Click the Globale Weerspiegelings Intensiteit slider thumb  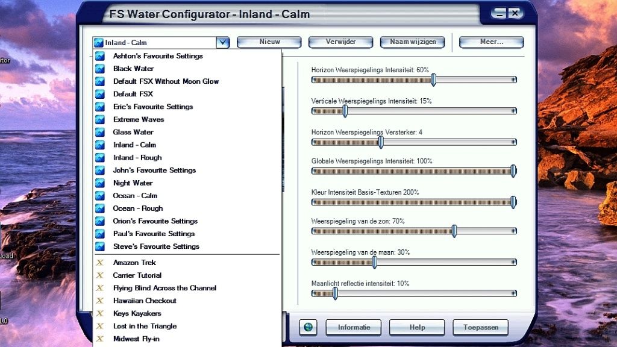[513, 171]
